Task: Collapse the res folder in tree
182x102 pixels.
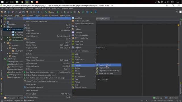Action: point(5,43)
